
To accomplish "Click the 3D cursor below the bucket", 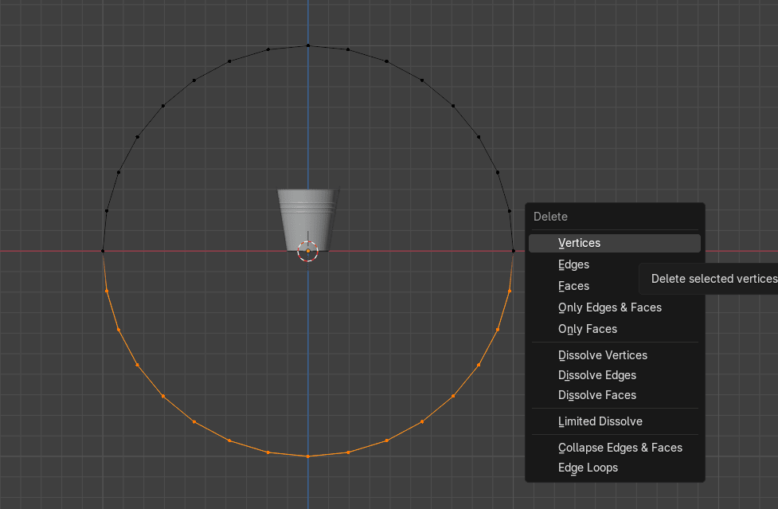I will pyautogui.click(x=308, y=251).
